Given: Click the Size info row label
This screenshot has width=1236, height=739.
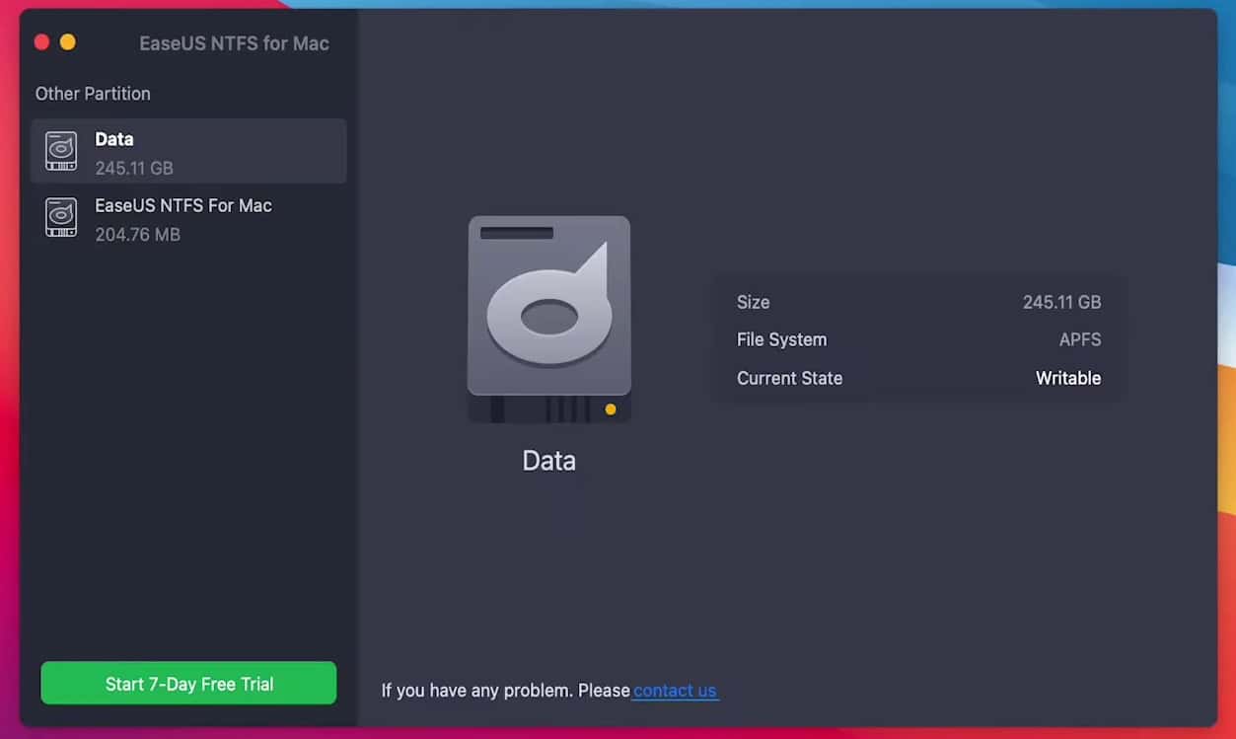Looking at the screenshot, I should [753, 302].
